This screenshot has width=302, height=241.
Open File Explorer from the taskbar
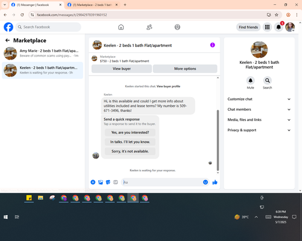tap(40, 198)
